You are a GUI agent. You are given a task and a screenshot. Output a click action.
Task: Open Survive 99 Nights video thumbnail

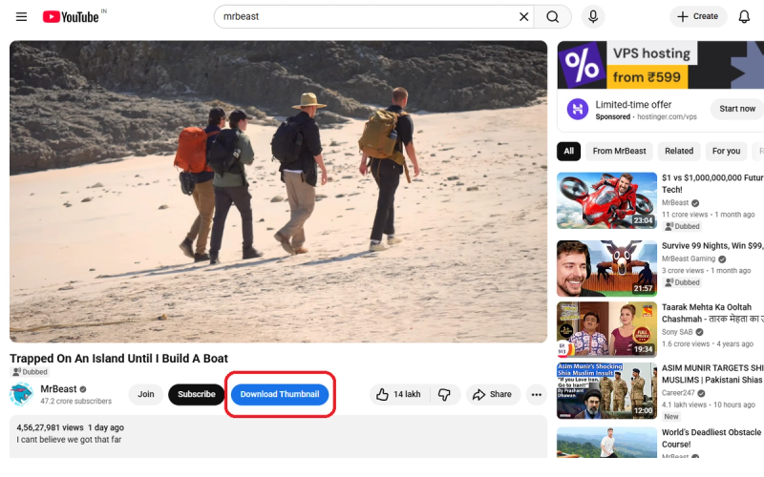click(x=606, y=268)
